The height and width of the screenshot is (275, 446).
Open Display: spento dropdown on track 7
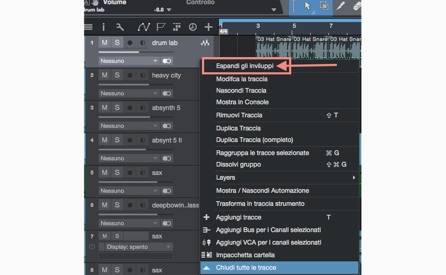(139, 247)
